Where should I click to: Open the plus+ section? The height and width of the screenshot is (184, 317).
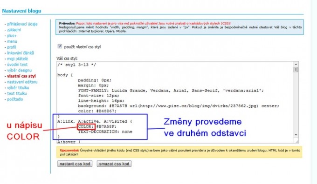coord(12,36)
